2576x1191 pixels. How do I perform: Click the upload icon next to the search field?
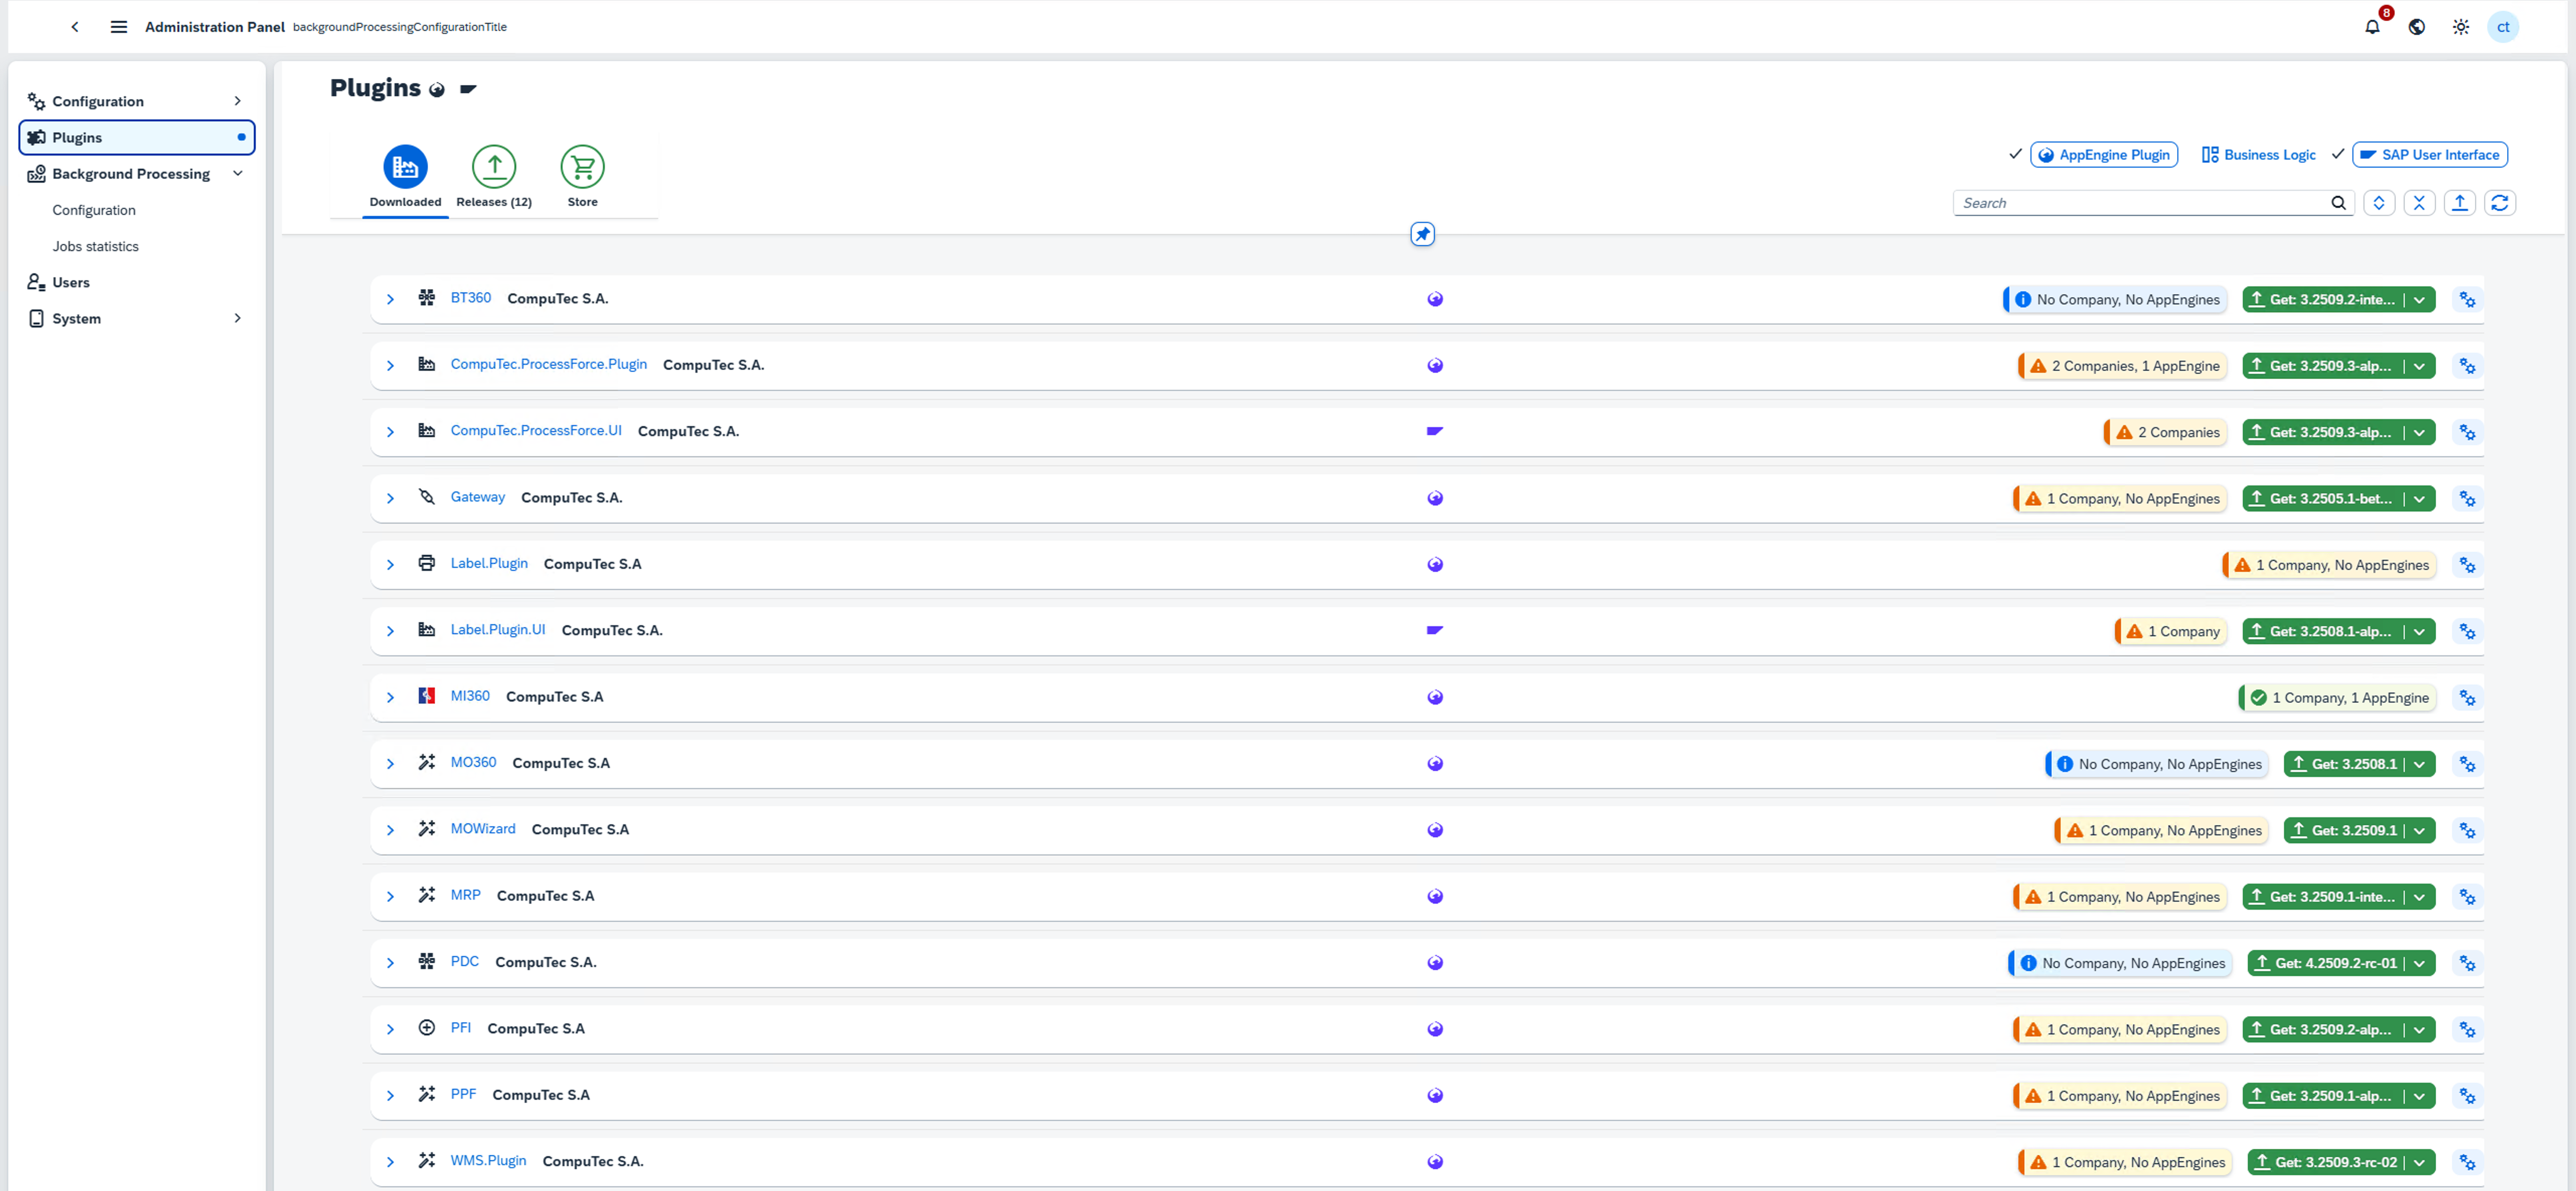tap(2461, 202)
